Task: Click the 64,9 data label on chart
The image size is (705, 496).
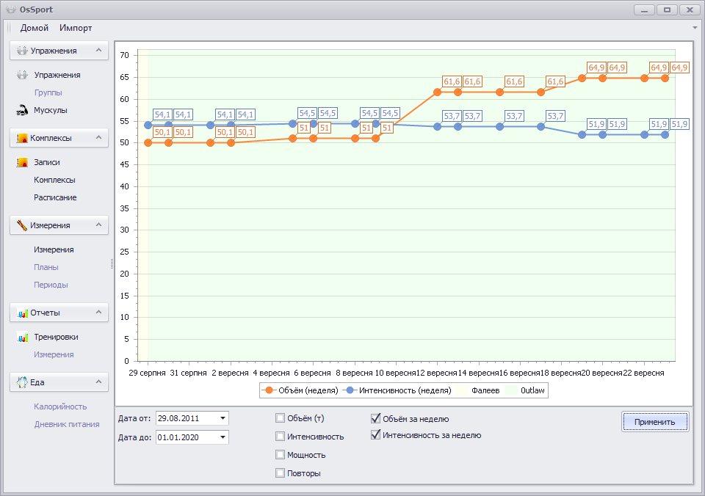Action: [x=596, y=68]
